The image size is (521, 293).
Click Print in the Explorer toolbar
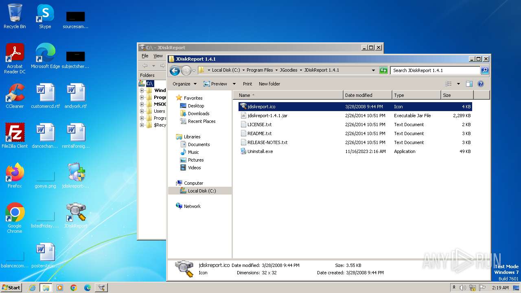click(x=247, y=84)
